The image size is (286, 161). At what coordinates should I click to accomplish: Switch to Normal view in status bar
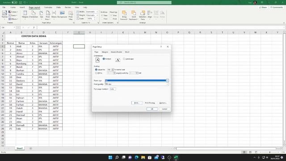pyautogui.click(x=244, y=152)
